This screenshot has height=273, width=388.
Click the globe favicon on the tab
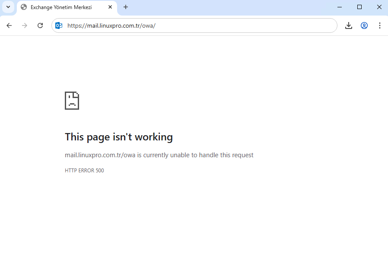pos(24,7)
